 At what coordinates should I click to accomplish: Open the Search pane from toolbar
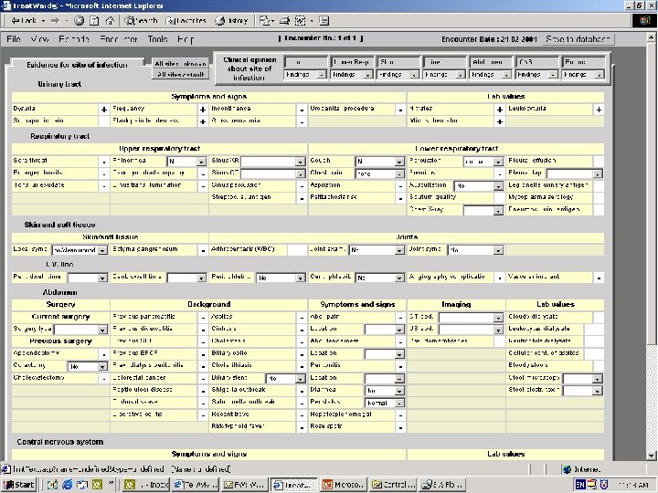(142, 20)
